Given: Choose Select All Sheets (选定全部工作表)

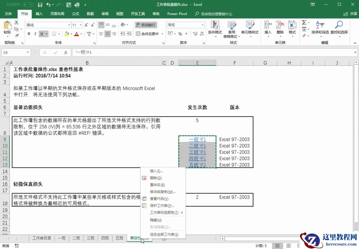Looking at the screenshot, I should coord(163,234).
